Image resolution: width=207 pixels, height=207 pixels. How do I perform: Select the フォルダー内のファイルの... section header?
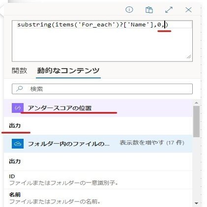[x=98, y=144]
